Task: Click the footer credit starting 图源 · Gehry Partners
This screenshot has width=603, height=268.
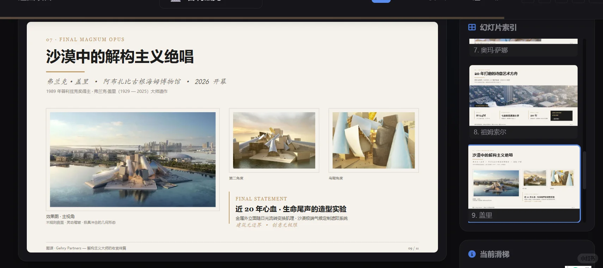Action: click(x=86, y=248)
